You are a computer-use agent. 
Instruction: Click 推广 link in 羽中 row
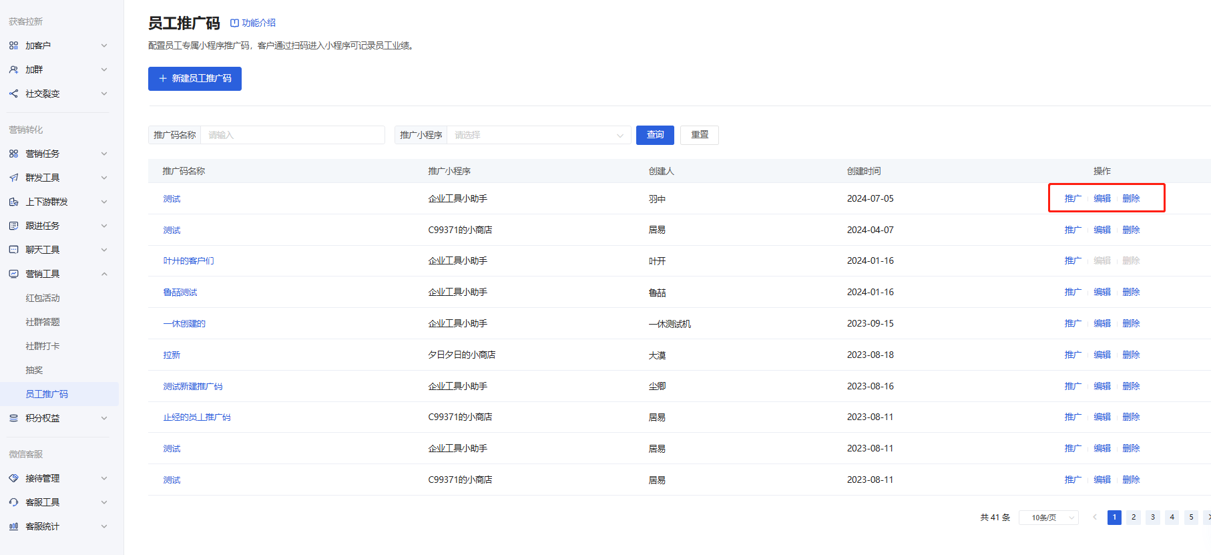1073,198
